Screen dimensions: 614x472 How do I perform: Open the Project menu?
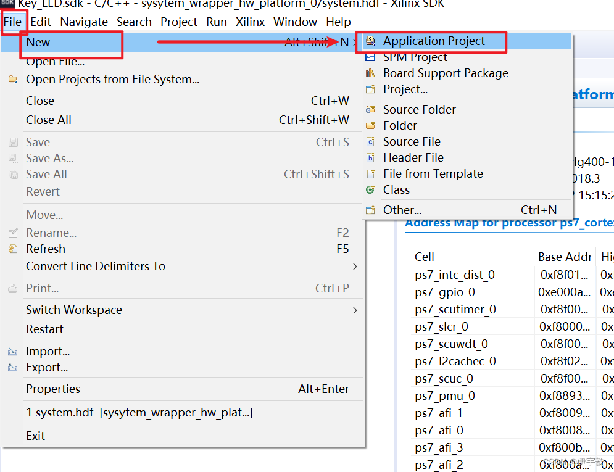[x=179, y=22]
